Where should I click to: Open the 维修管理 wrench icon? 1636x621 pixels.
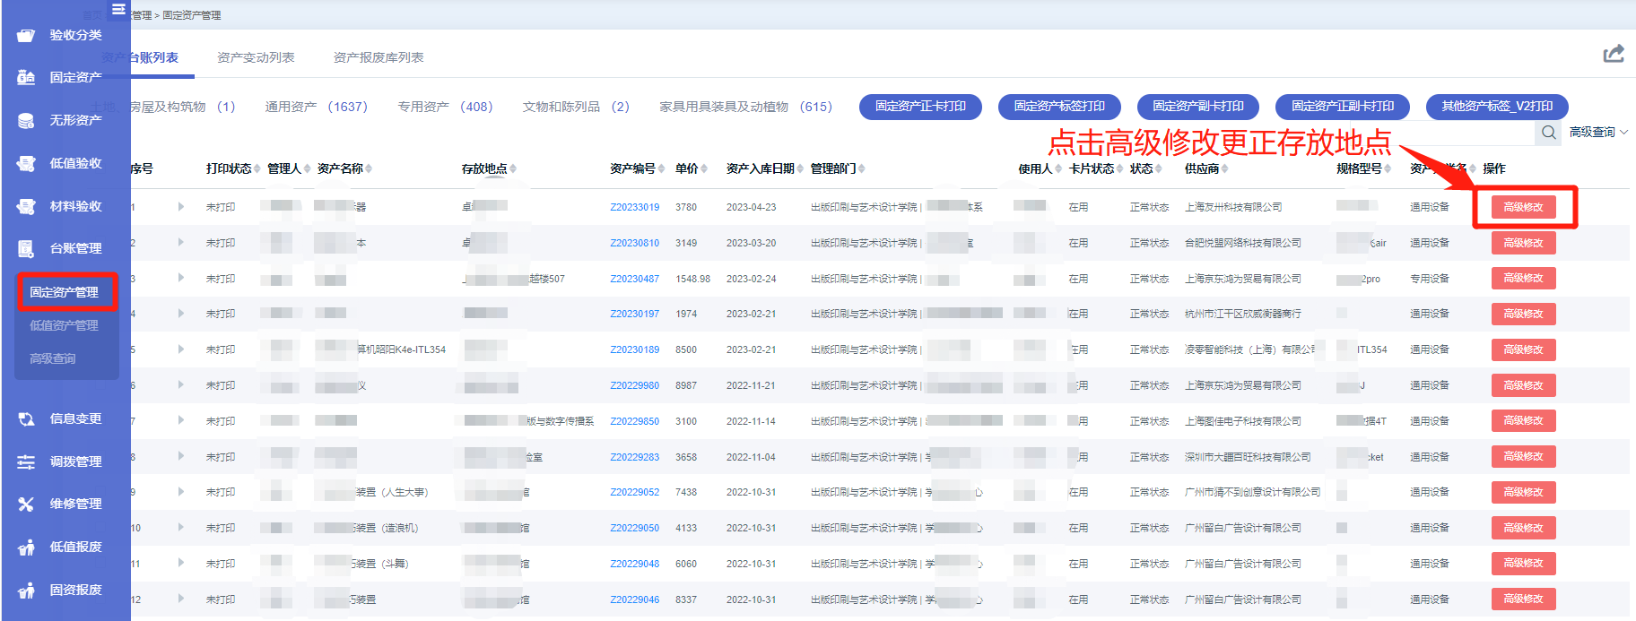pos(26,504)
